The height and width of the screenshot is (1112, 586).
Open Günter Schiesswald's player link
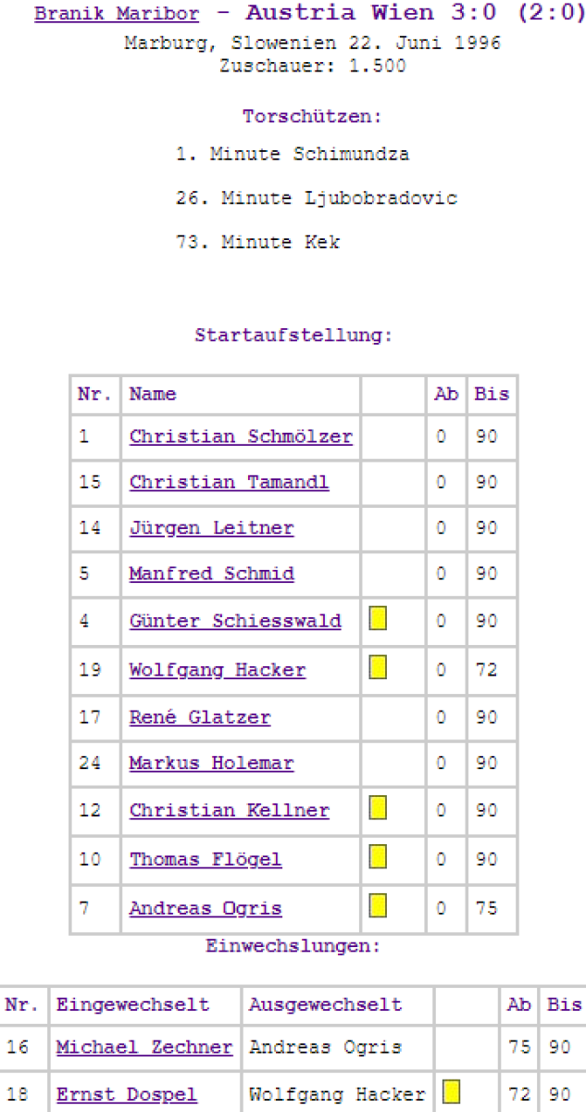point(235,621)
